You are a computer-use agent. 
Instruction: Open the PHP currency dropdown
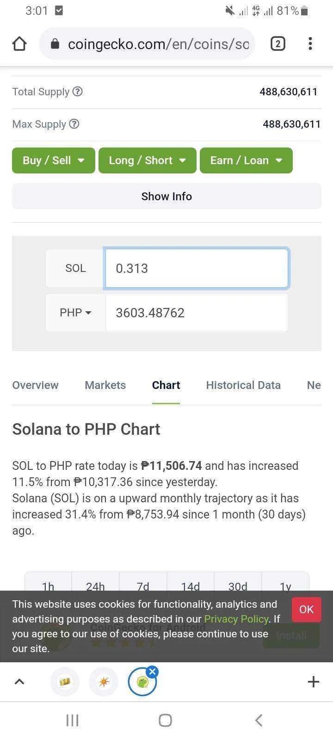[75, 313]
